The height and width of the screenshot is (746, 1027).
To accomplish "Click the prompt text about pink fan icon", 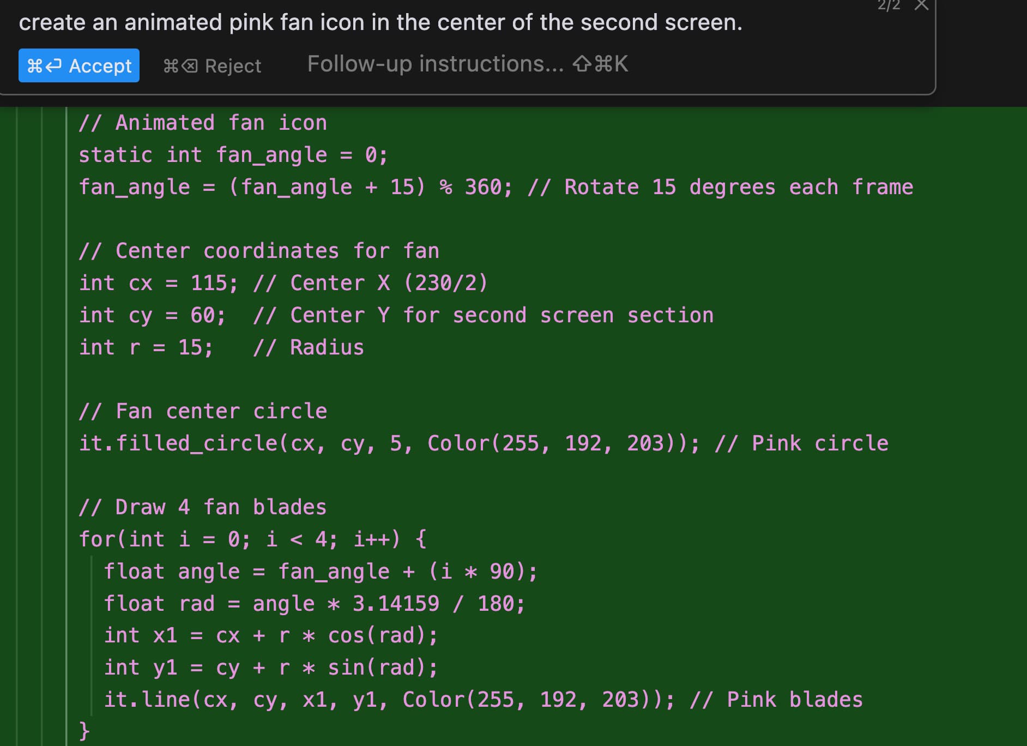I will click(380, 22).
